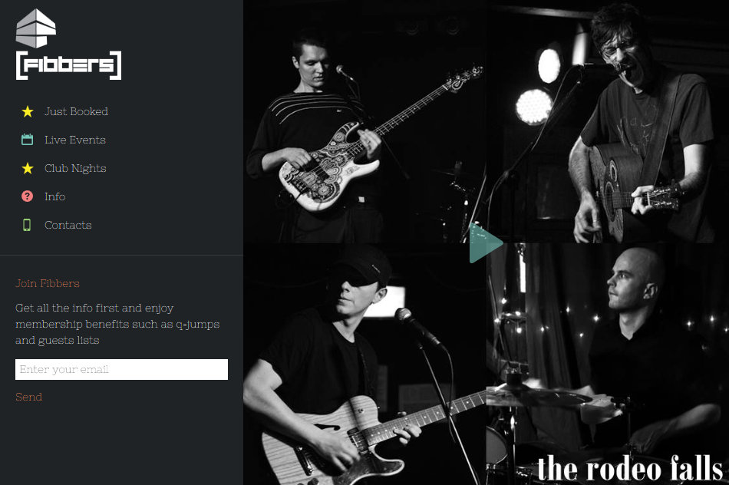Image resolution: width=729 pixels, height=485 pixels.
Task: Select Contacts in the sidebar
Action: (68, 225)
